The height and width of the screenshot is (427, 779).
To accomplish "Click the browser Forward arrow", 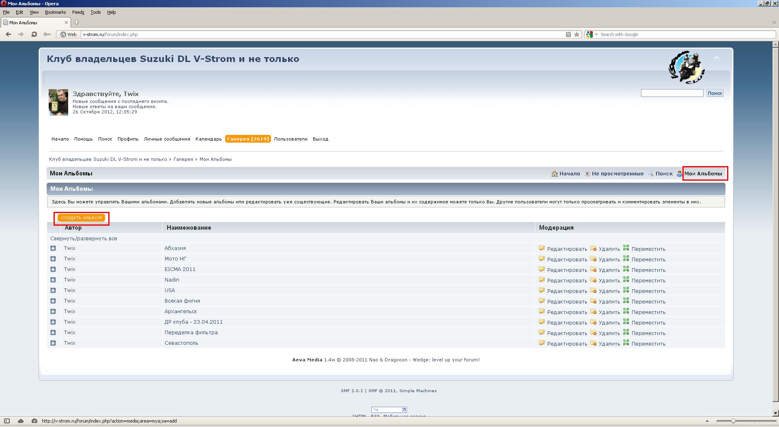I will pyautogui.click(x=21, y=34).
